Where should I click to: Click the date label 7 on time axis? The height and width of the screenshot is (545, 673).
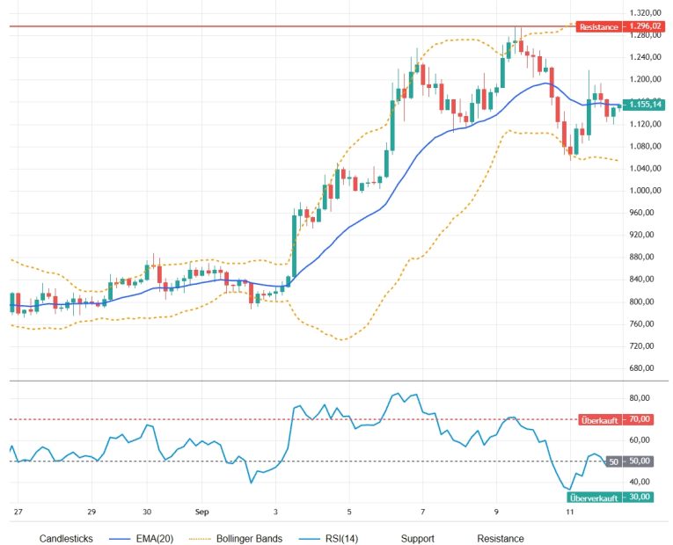point(423,512)
